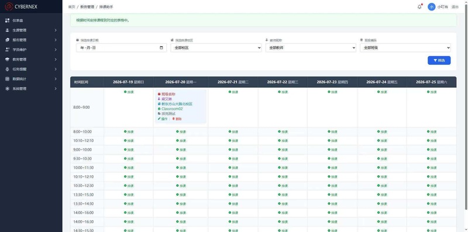Open notifications bell in top bar
This screenshot has height=232, width=468.
pyautogui.click(x=419, y=7)
